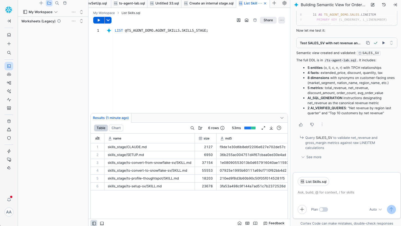Download the query results

pyautogui.click(x=271, y=128)
